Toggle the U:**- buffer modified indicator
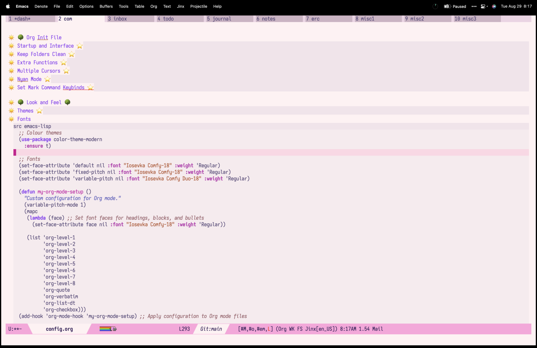537x348 pixels. pyautogui.click(x=15, y=329)
